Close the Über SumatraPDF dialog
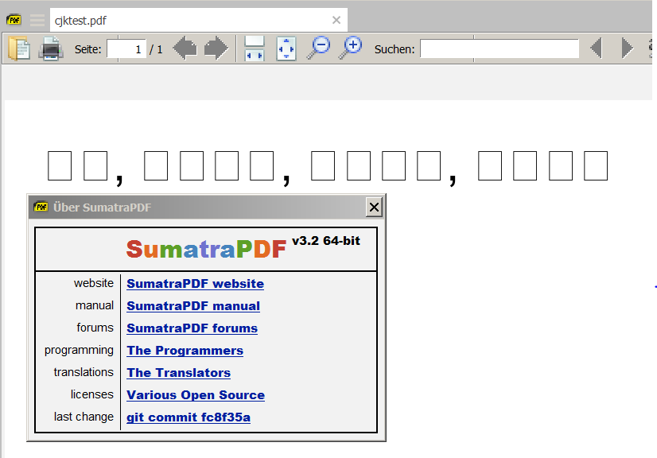Screen dimensions: 657x458 coord(374,207)
